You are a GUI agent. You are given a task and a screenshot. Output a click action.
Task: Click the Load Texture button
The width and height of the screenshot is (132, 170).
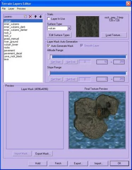click(x=114, y=35)
